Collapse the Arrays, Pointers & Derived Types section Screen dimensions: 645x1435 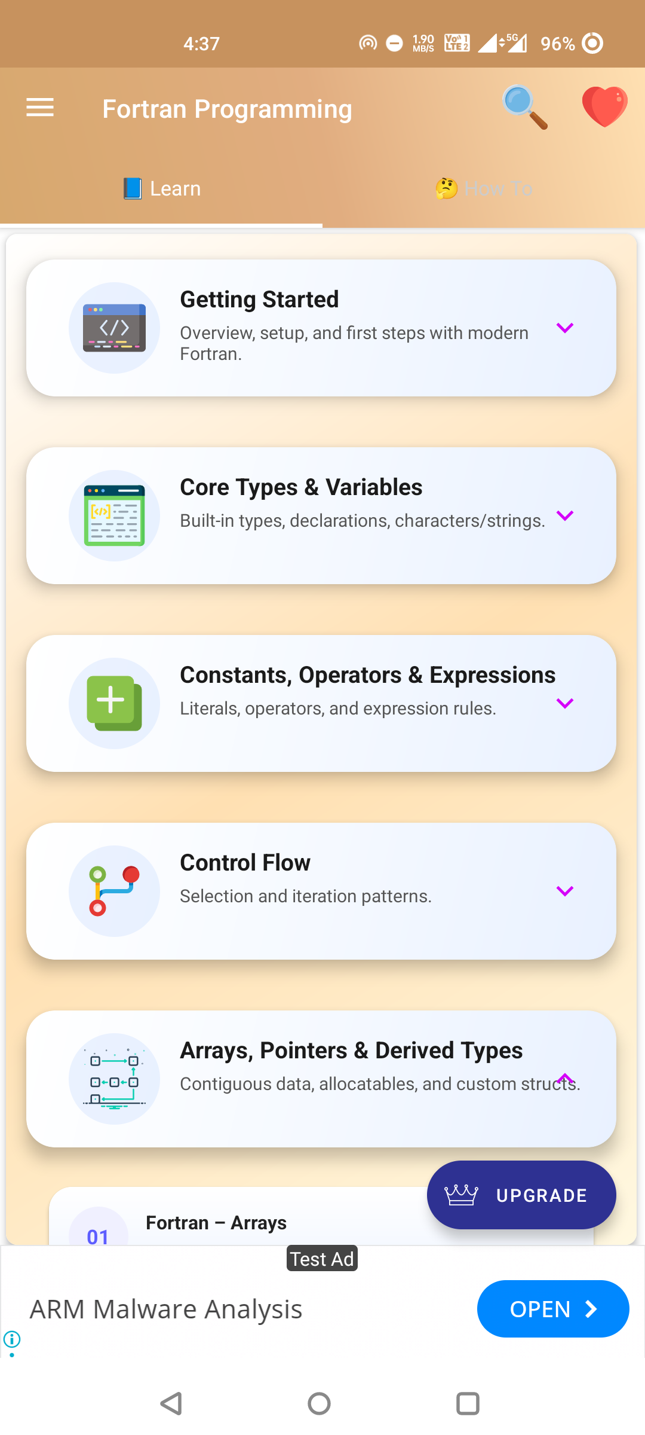[564, 1078]
